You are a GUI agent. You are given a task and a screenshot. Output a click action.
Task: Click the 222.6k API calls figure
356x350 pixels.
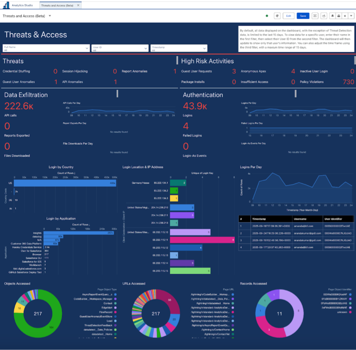pos(19,106)
